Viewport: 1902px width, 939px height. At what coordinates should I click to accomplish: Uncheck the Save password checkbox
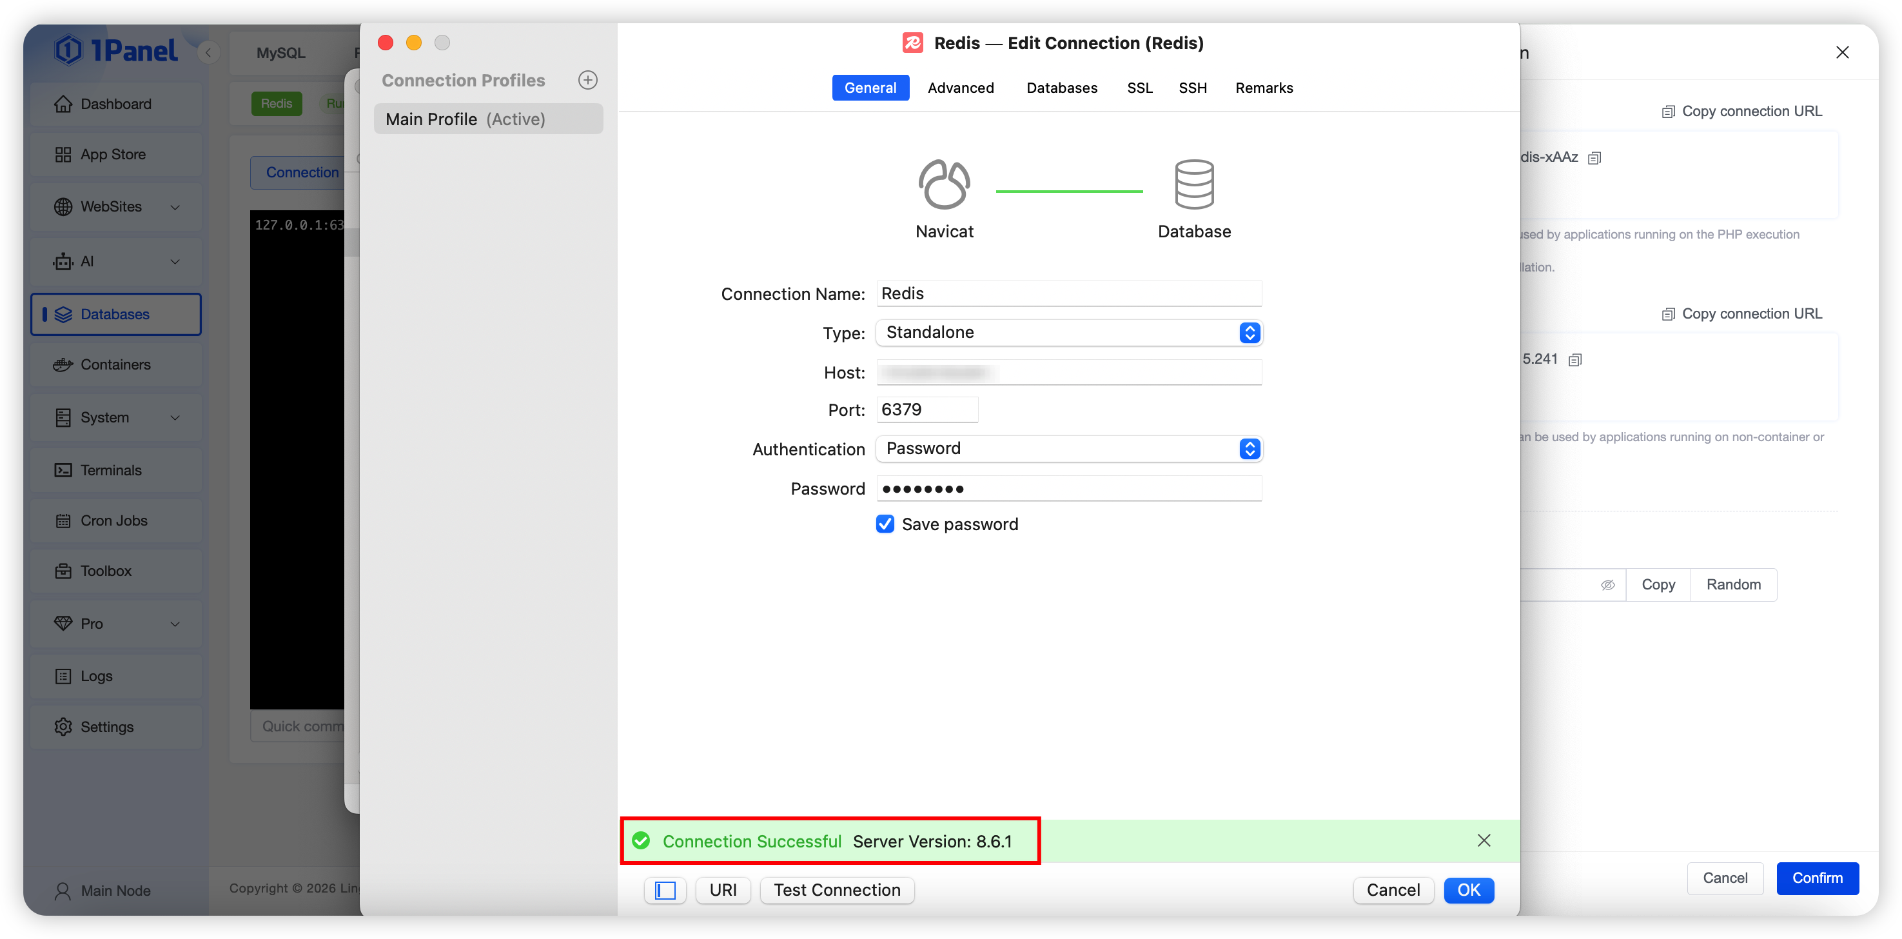885,524
